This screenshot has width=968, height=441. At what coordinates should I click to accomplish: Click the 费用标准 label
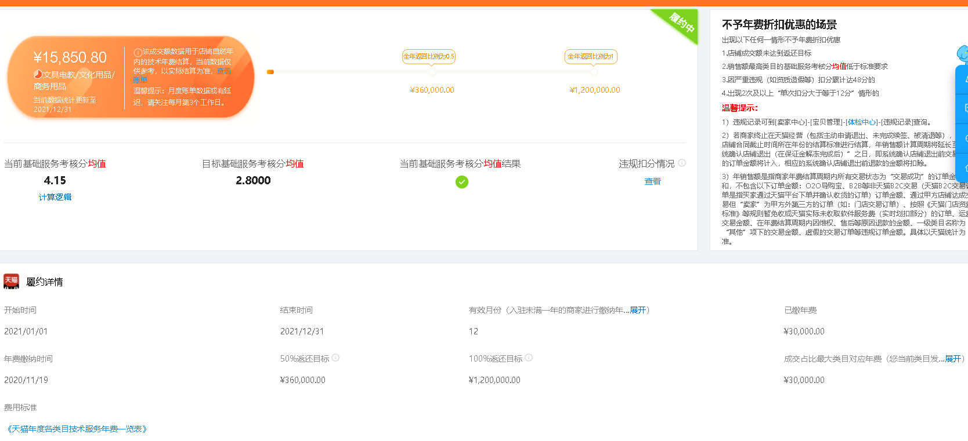[20, 407]
